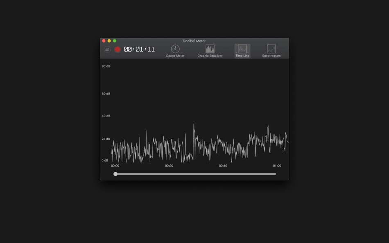Show the Spectrogram view
This screenshot has width=389, height=243.
[x=271, y=51]
